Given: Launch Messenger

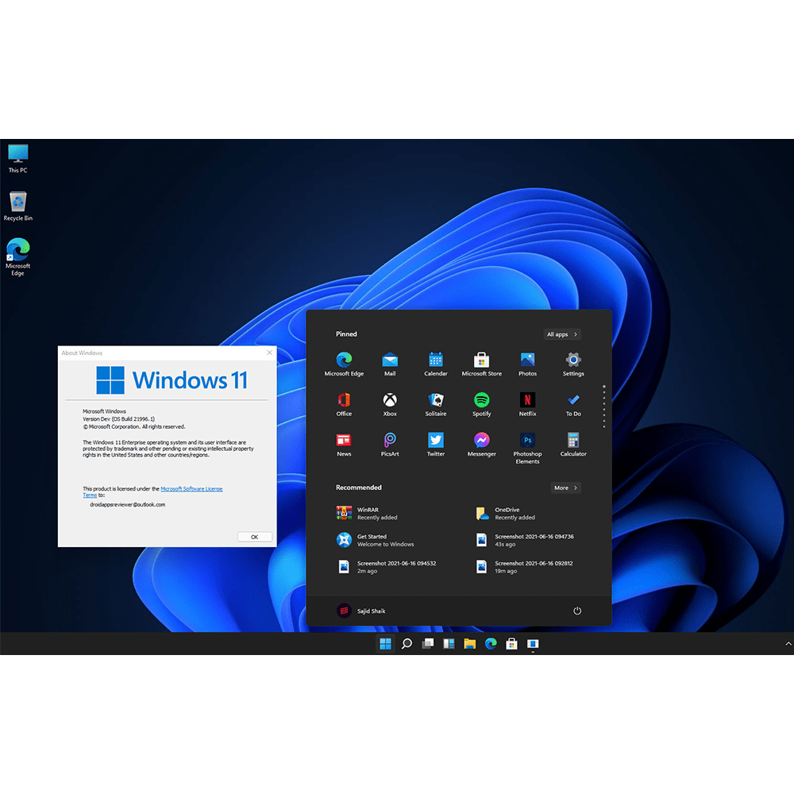Looking at the screenshot, I should (x=482, y=445).
